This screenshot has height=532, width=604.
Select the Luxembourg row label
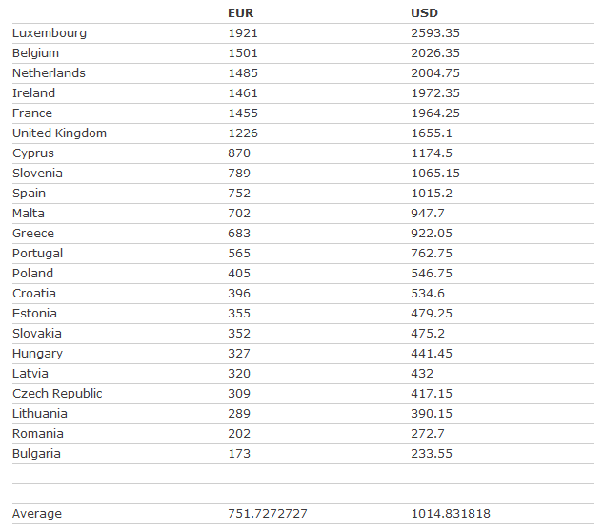point(50,33)
